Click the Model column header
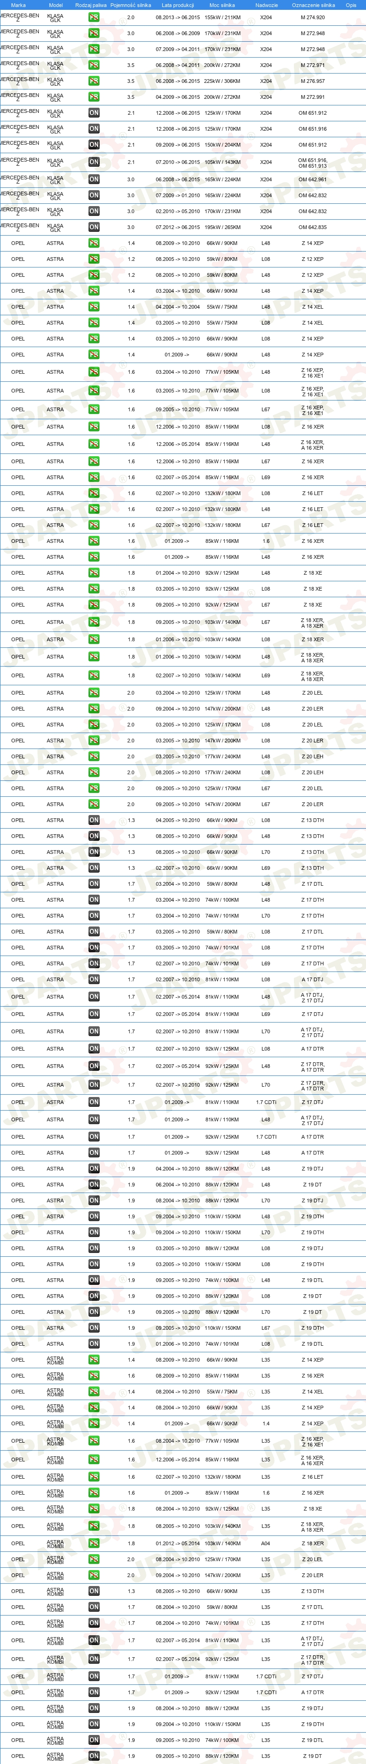 pos(55,5)
